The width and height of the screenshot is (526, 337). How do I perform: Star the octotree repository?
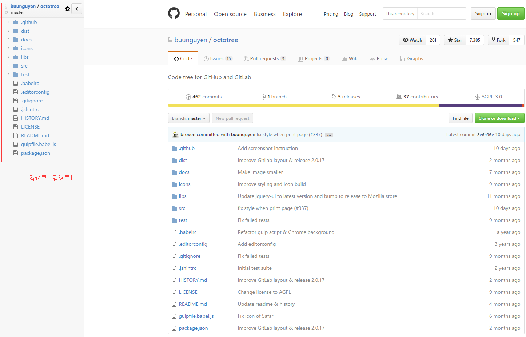(x=455, y=40)
